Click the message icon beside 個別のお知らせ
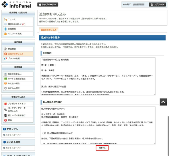Screen dimensions: 169x156 tap(5, 24)
